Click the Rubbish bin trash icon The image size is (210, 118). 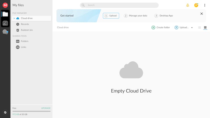pos(18,30)
